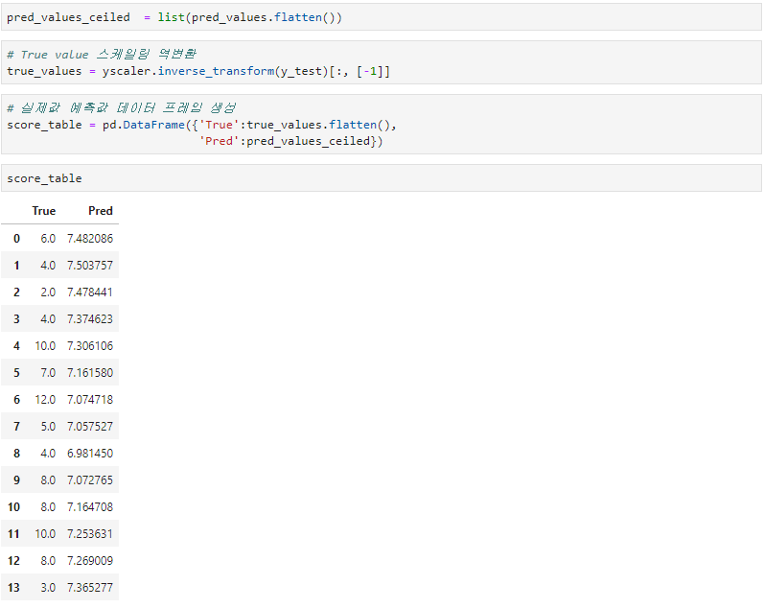
Task: Select the Pred value 7.374623
Action: pos(90,319)
